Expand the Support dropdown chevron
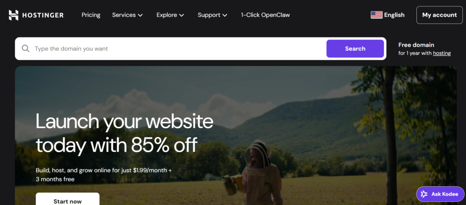This screenshot has width=466, height=205. 225,15
